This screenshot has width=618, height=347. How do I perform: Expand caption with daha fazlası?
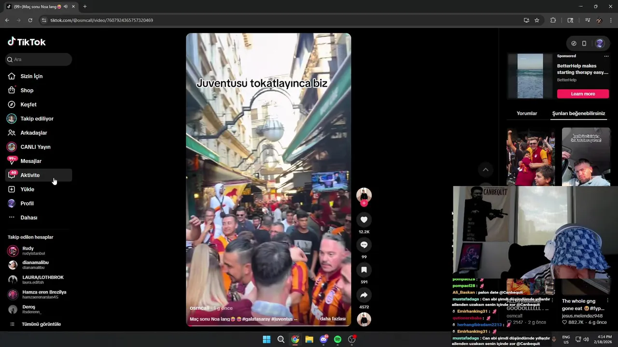point(333,319)
